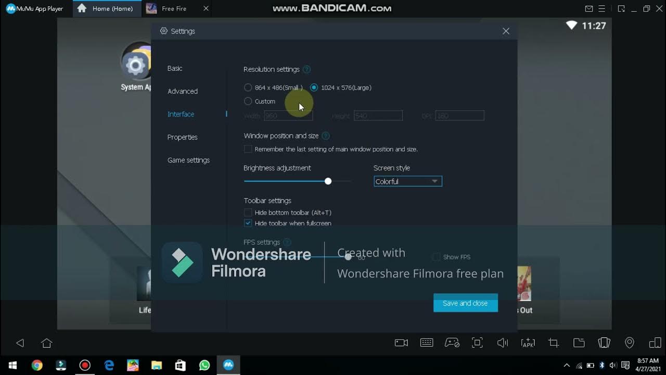Image resolution: width=666 pixels, height=375 pixels.
Task: Click the custom Width input field
Action: coord(288,116)
